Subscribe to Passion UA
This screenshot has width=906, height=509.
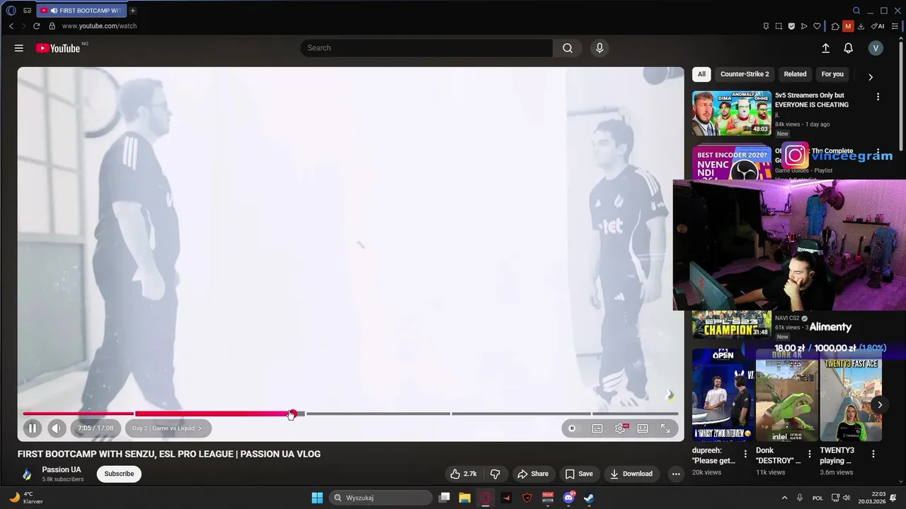tap(119, 474)
